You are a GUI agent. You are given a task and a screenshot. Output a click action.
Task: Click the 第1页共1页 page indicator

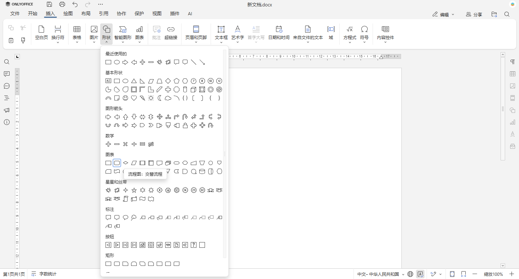coord(14,274)
